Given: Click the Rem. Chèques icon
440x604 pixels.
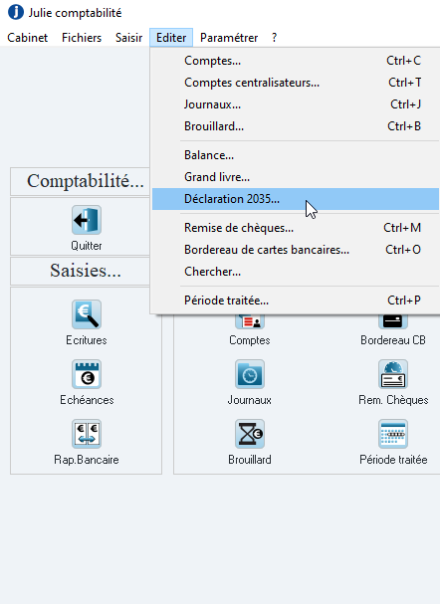Looking at the screenshot, I should click(x=393, y=374).
